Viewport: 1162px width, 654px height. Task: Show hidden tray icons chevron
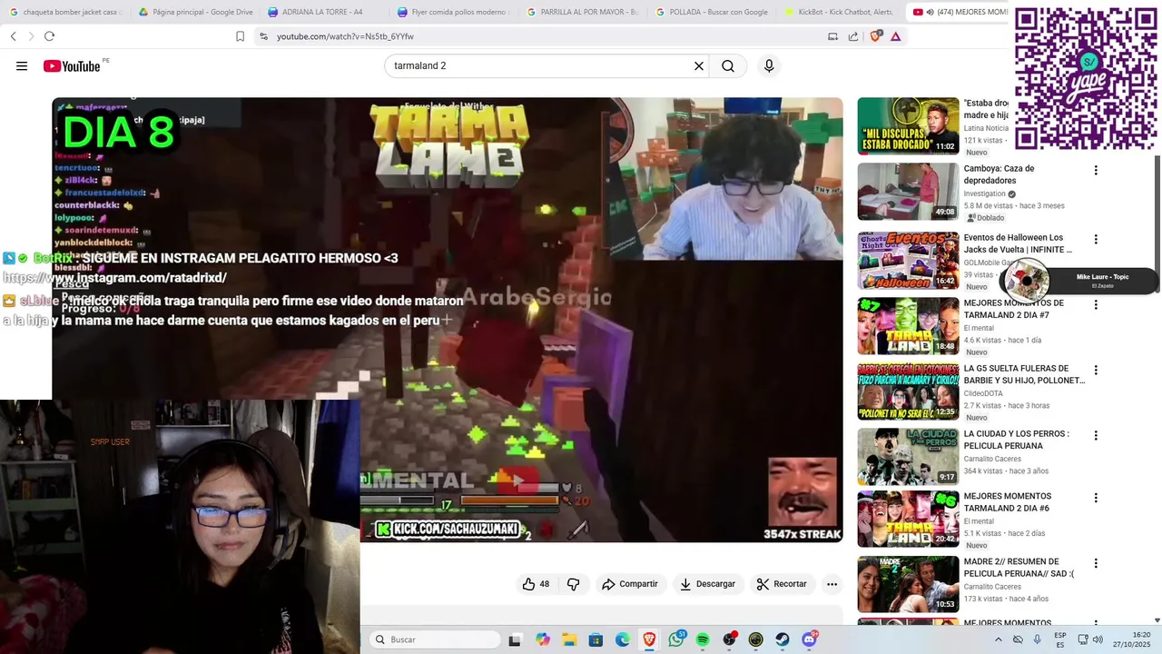click(x=999, y=639)
